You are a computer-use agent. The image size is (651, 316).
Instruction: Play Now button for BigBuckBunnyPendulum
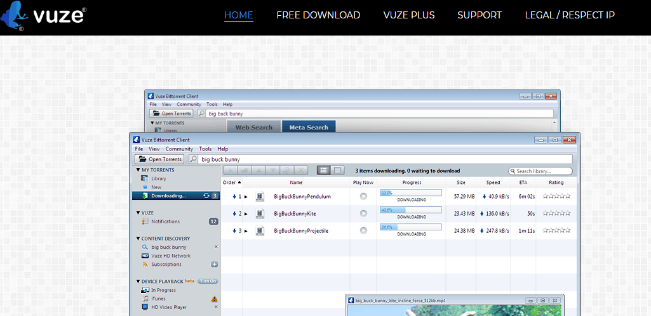(x=363, y=197)
